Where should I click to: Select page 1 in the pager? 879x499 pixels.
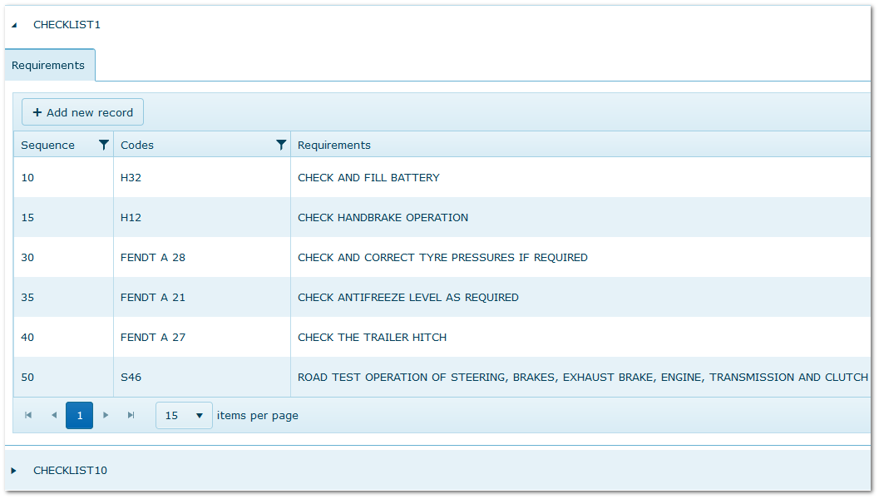click(x=79, y=415)
